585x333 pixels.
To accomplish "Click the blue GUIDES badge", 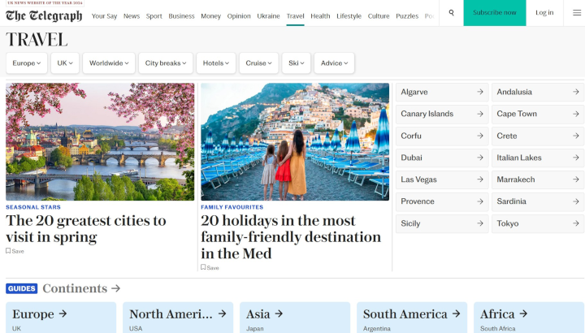I will pyautogui.click(x=21, y=288).
